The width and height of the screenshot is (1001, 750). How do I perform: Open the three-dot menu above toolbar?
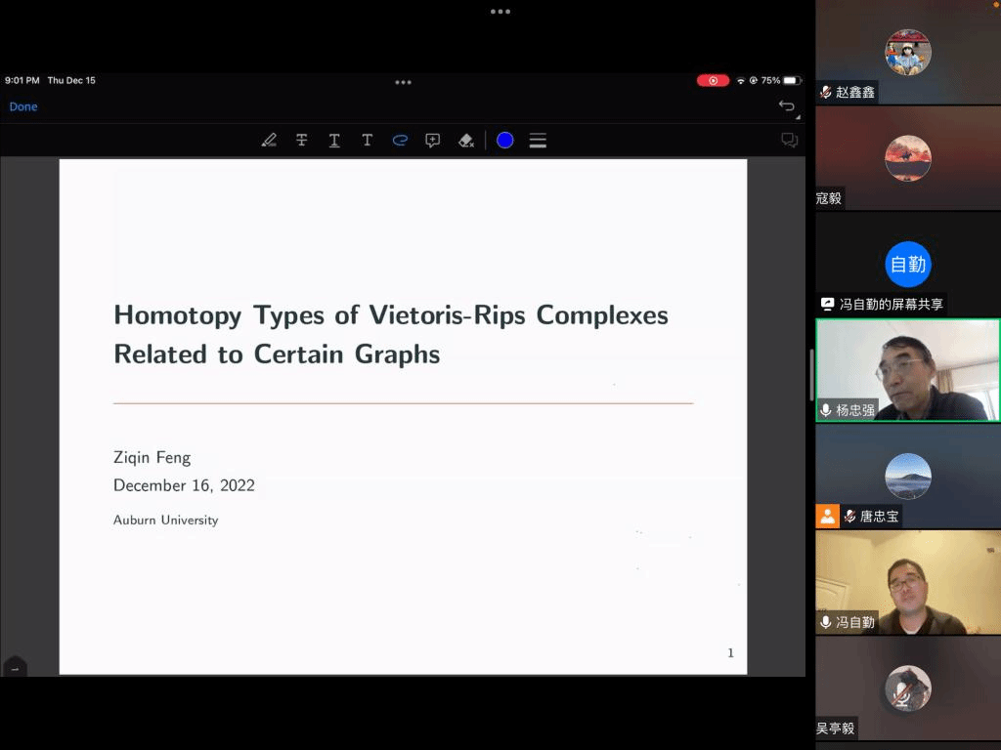point(403,82)
